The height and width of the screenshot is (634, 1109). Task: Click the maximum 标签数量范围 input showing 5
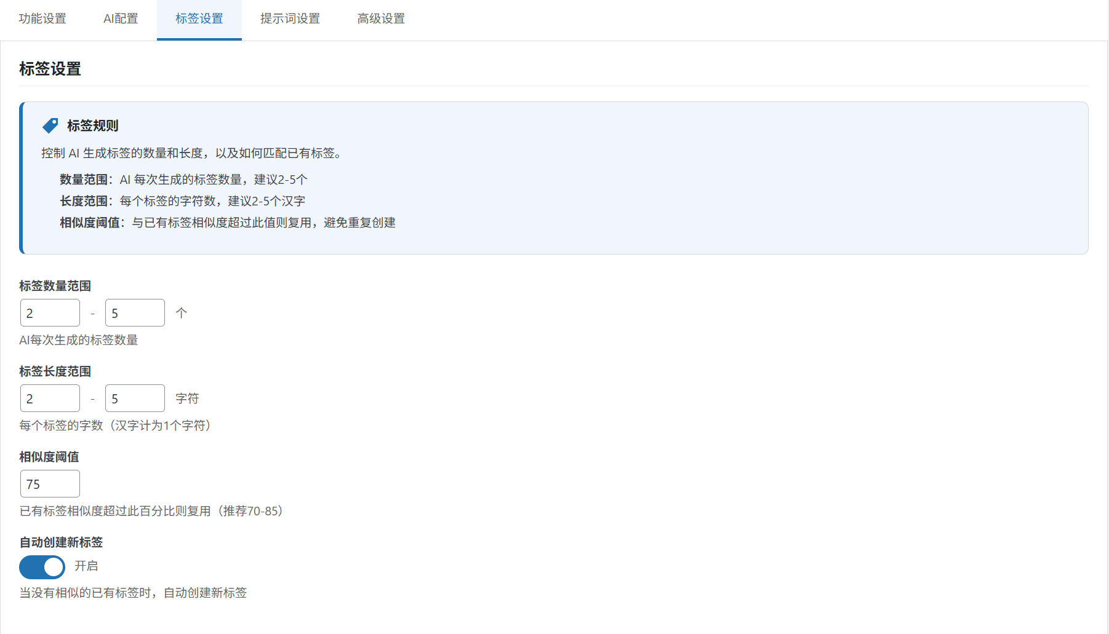135,312
